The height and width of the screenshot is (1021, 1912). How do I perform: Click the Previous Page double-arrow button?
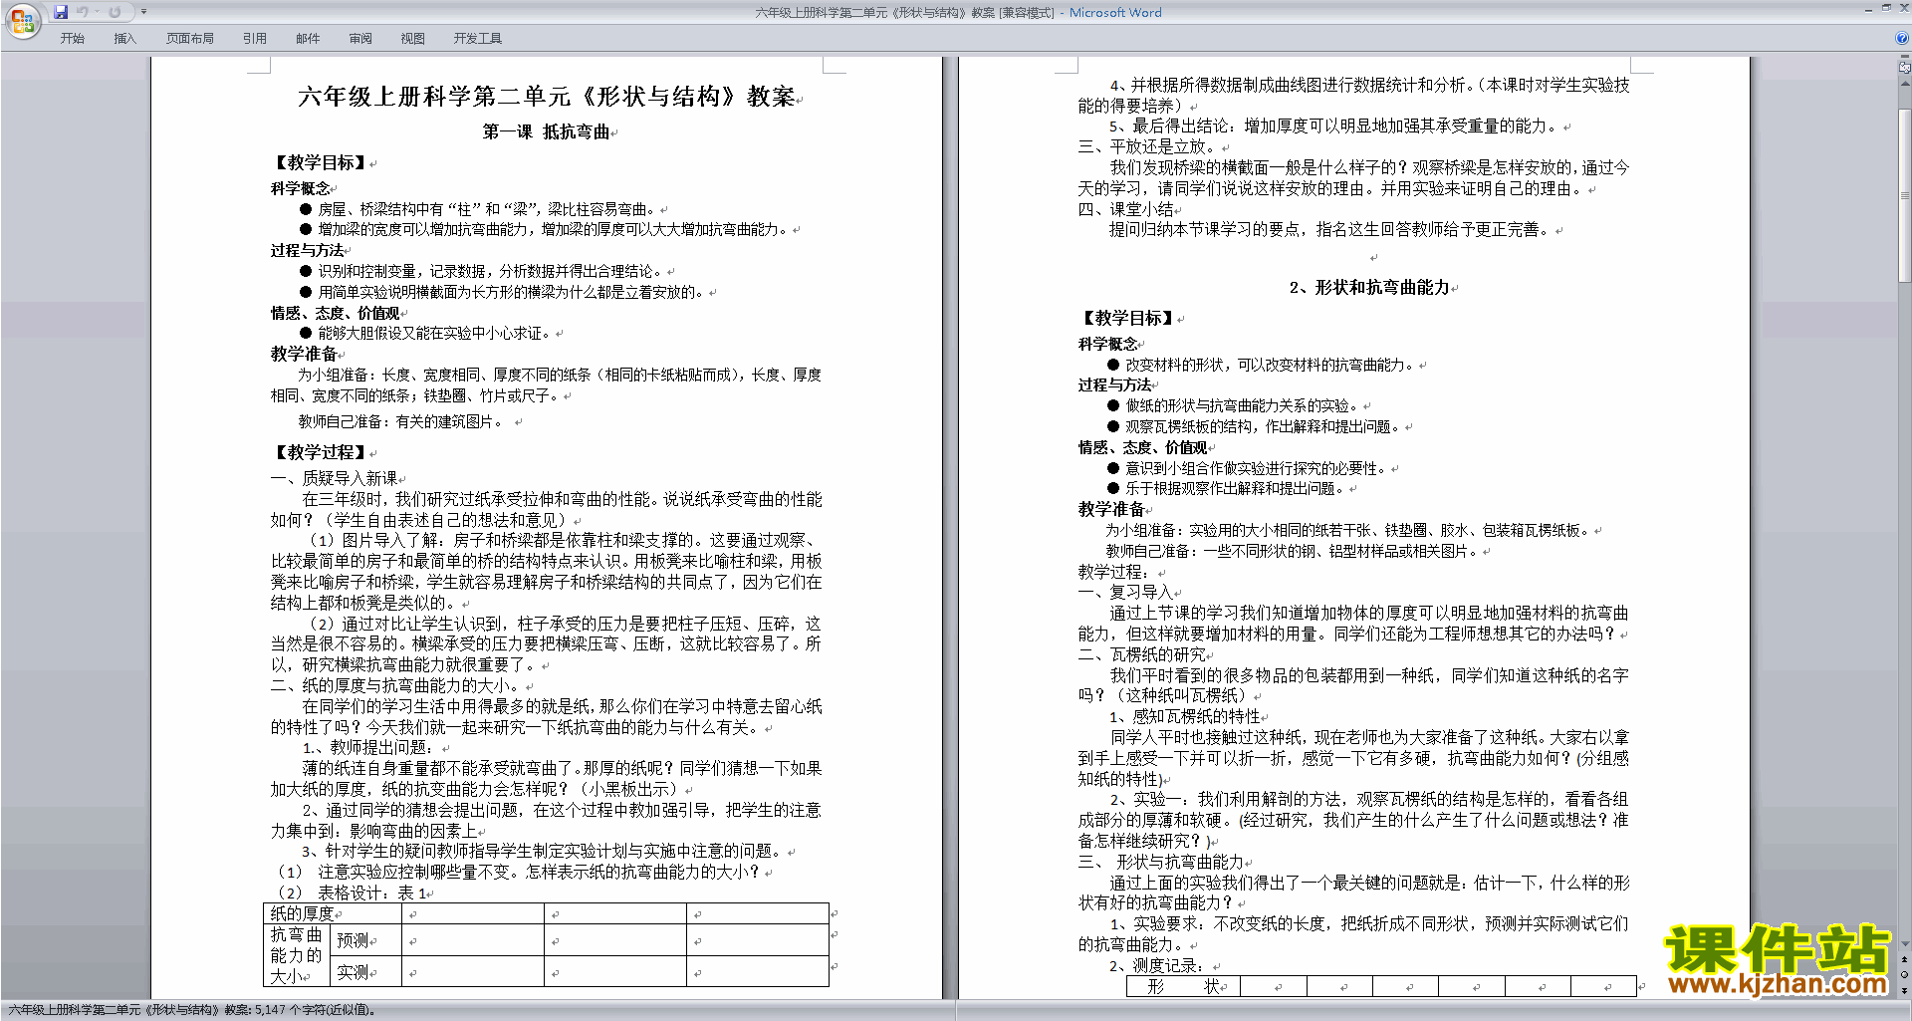[x=1905, y=959]
